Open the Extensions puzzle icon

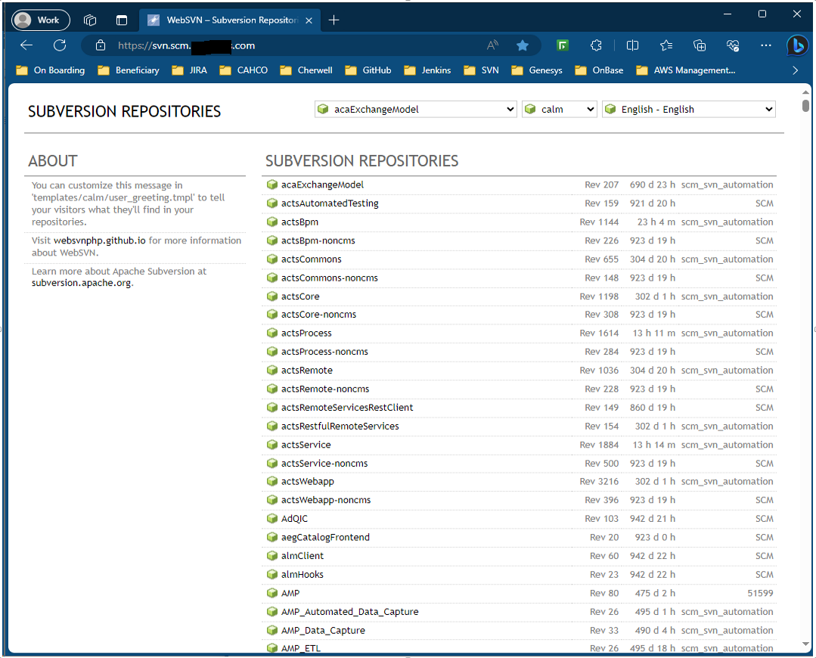click(597, 45)
